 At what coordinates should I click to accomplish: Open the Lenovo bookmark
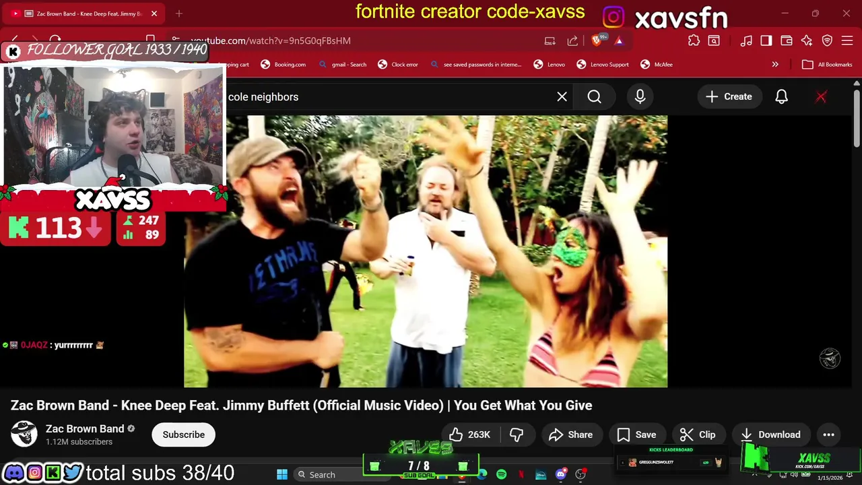click(x=550, y=65)
